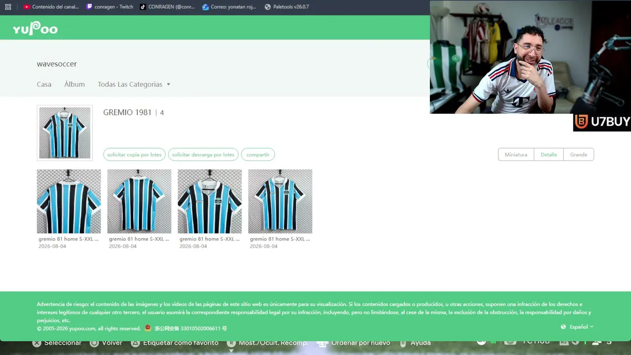The width and height of the screenshot is (631, 355).
Task: Open the close-up front jersey thumbnail with crest
Action: (210, 201)
